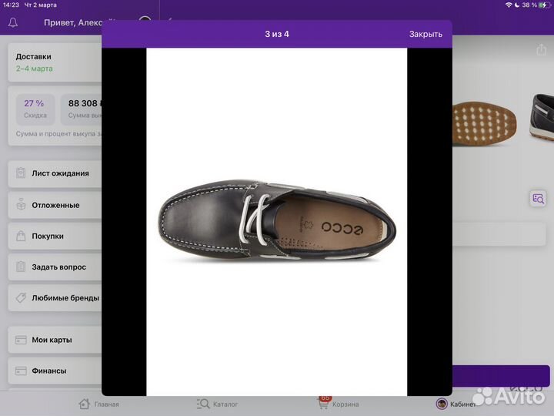Open Корзина cart tab

tap(339, 404)
